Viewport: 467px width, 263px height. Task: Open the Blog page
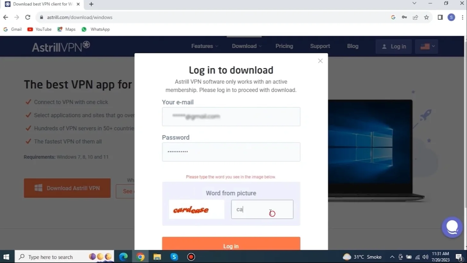(352, 46)
